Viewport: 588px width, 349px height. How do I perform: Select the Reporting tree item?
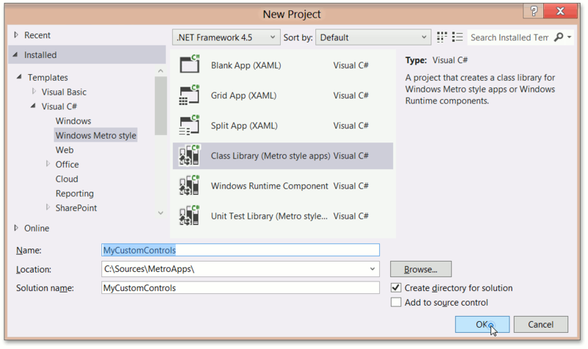coord(75,193)
